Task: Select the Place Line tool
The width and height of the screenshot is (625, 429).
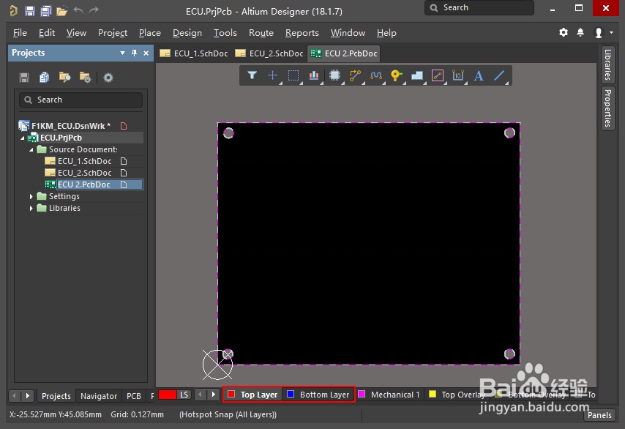Action: 499,75
